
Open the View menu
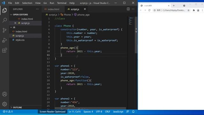[x=38, y=3]
